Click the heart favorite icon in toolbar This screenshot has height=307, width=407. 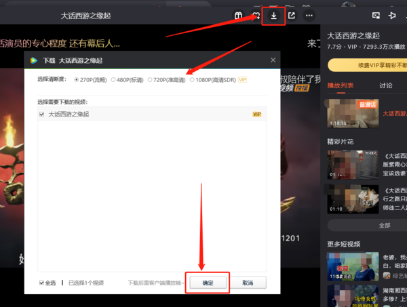[256, 16]
